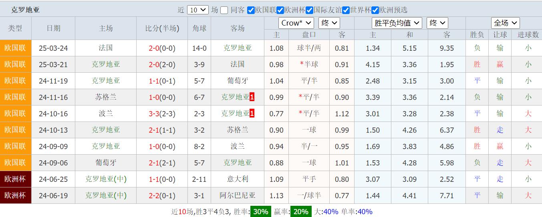Click 意大利 team in the 24-06-25 row

[238, 179]
